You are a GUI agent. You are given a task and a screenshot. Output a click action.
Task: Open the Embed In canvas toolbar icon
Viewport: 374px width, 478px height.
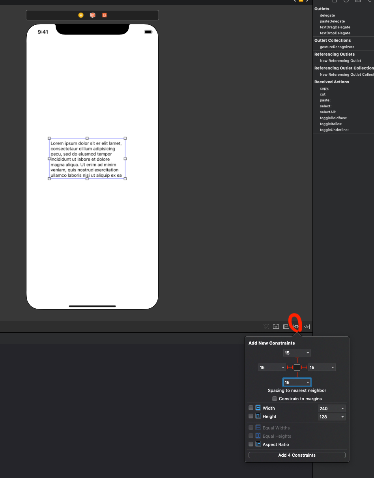pos(276,326)
